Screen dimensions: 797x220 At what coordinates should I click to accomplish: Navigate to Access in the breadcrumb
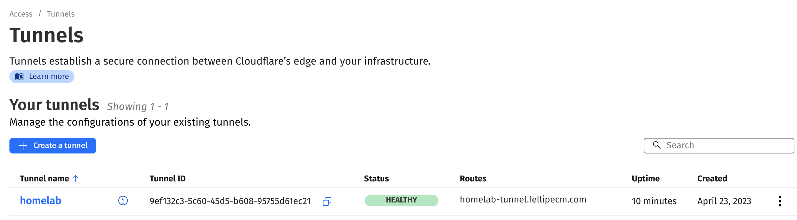coord(21,14)
